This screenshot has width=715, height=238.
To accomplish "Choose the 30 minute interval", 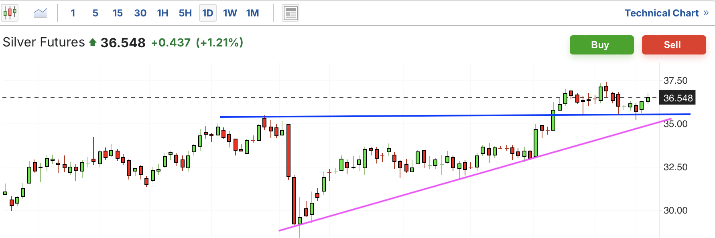I will click(140, 13).
